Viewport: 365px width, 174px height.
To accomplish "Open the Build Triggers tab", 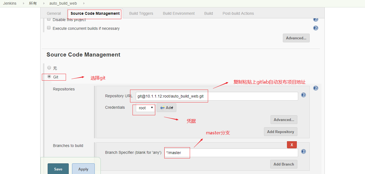I will click(141, 13).
